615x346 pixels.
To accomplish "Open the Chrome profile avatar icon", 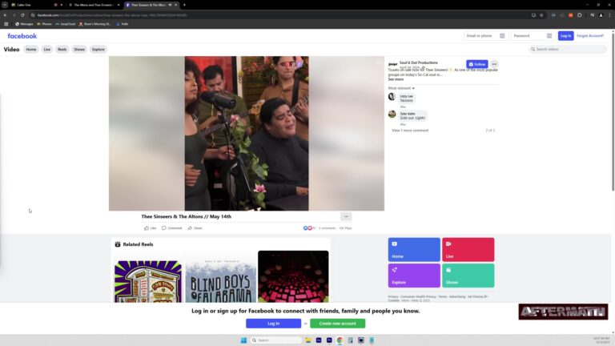I will pyautogui.click(x=601, y=15).
